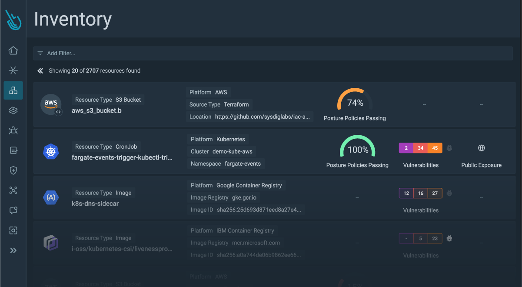Click Platform IBM Container Registry tag

click(x=233, y=230)
